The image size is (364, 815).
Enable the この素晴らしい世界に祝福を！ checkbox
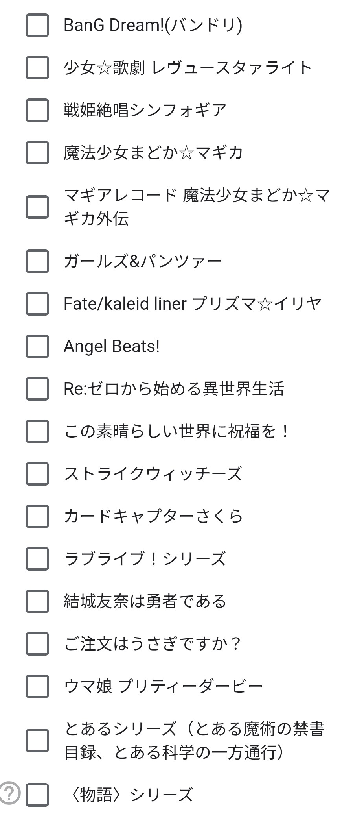(37, 431)
